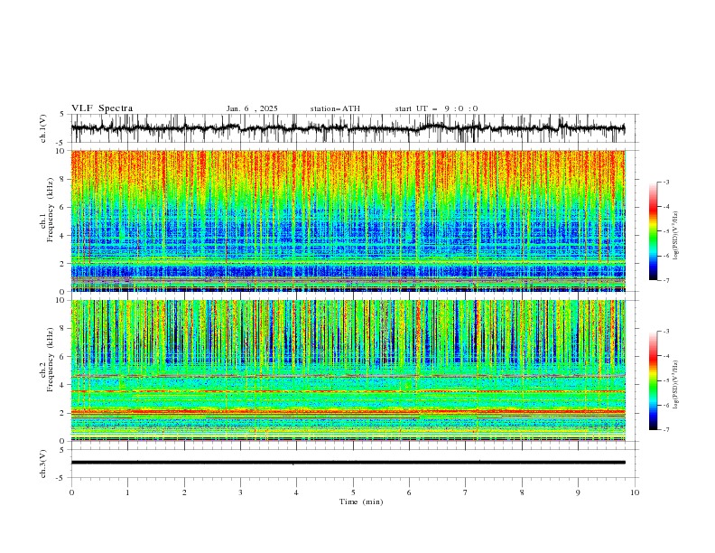Click inside the ch.1 spectrogram panel
Image resolution: width=715 pixels, height=553 pixels.
[x=348, y=220]
